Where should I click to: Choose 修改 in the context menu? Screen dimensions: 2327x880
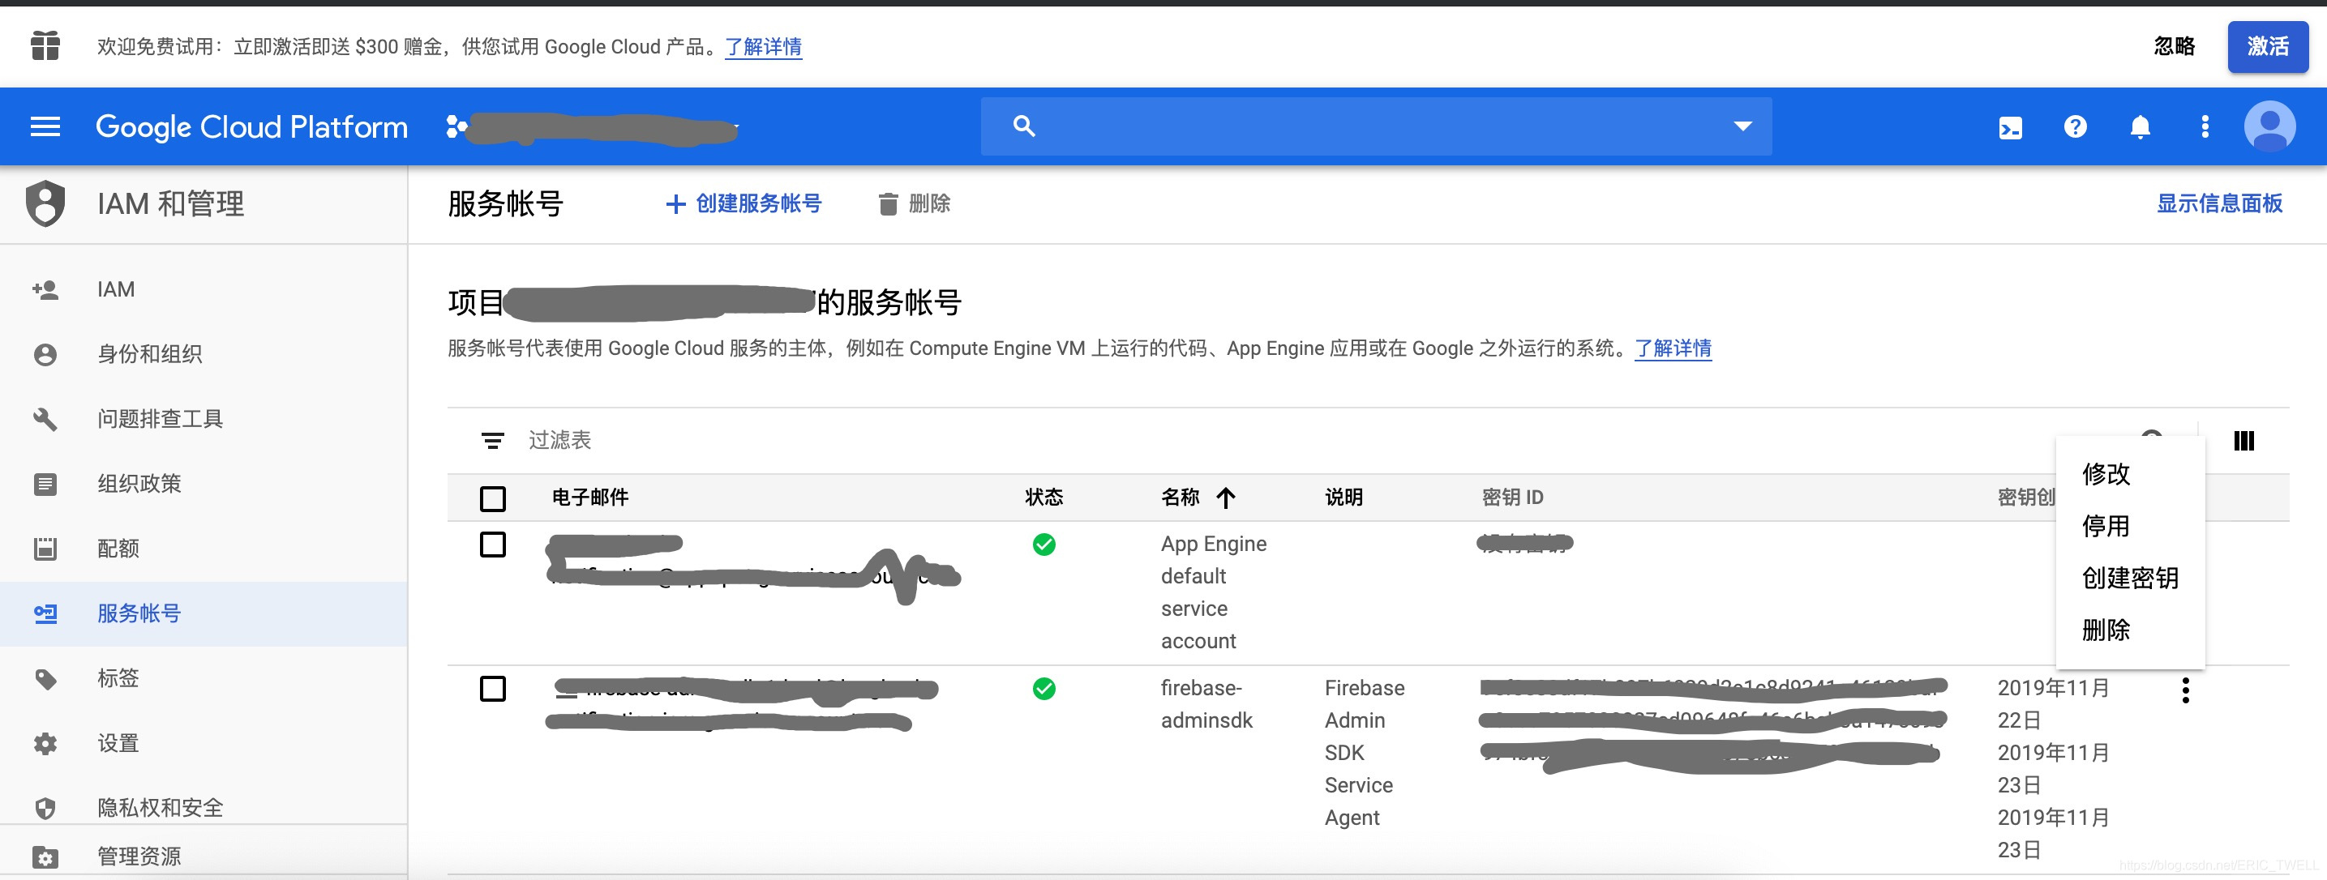pos(2106,474)
